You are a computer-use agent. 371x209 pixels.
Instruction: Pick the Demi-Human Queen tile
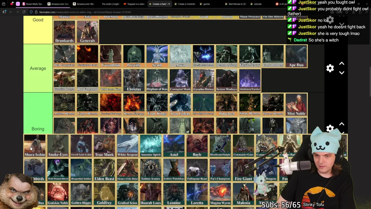[x=58, y=170]
